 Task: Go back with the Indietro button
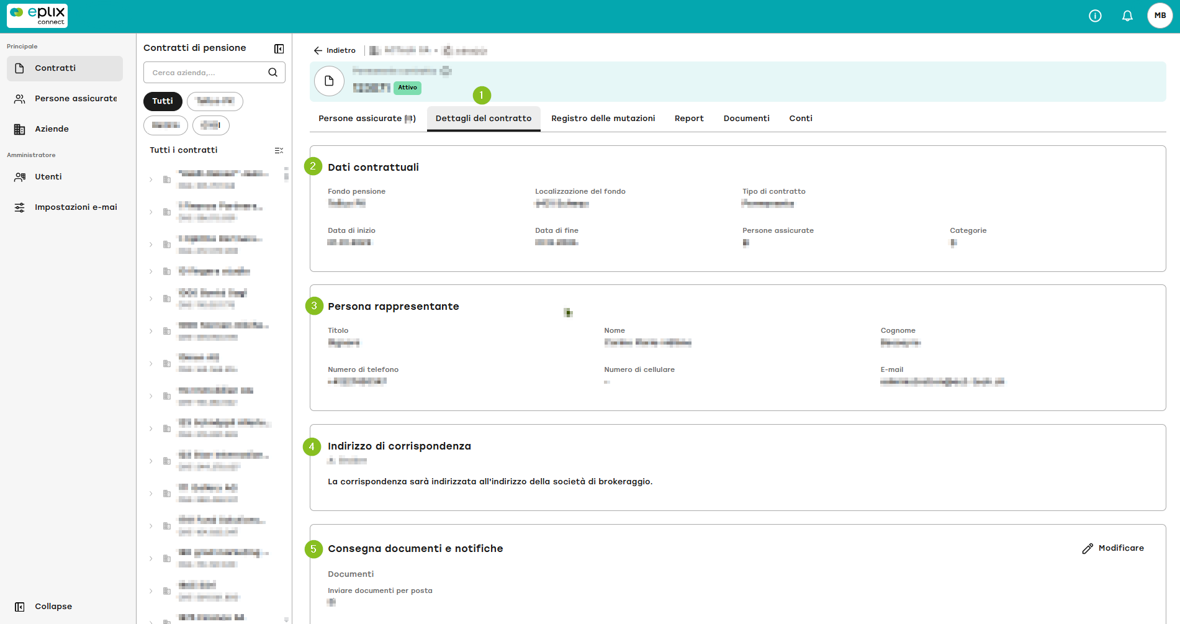[x=335, y=51]
